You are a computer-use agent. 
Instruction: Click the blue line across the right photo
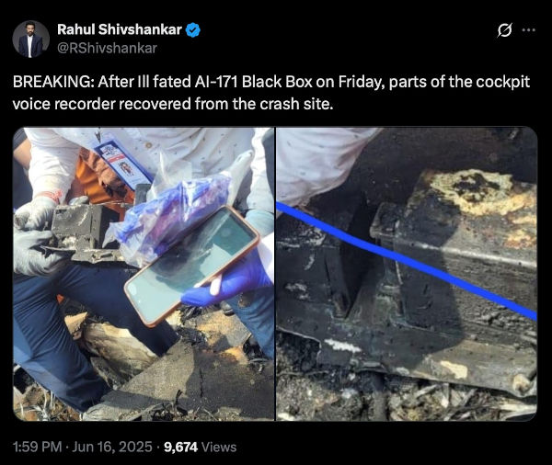pyautogui.click(x=407, y=261)
